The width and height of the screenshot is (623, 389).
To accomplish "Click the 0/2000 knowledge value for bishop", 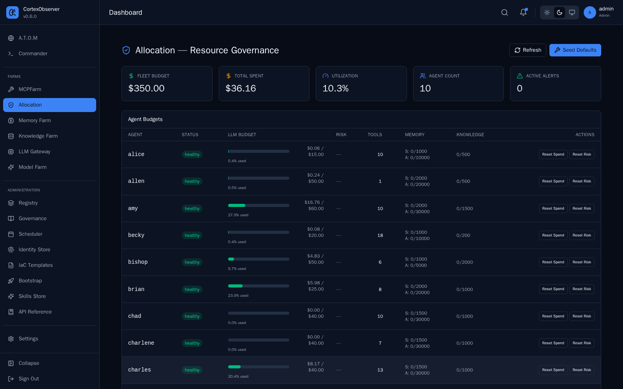I will [x=465, y=262].
